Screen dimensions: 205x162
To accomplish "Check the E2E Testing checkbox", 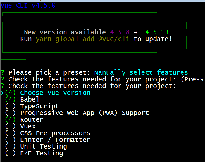I will 10,153.
